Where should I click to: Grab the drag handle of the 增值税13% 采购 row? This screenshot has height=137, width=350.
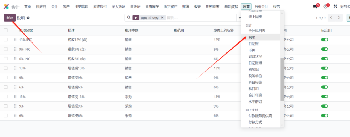[x=15, y=97]
